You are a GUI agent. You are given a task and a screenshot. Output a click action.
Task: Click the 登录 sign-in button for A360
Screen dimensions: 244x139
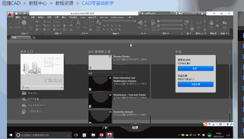click(x=196, y=68)
